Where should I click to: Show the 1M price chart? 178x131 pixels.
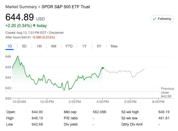pos(39,46)
